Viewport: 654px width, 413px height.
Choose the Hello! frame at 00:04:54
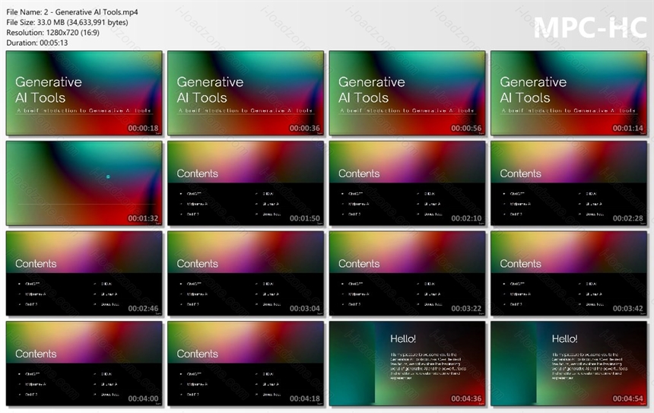click(569, 364)
